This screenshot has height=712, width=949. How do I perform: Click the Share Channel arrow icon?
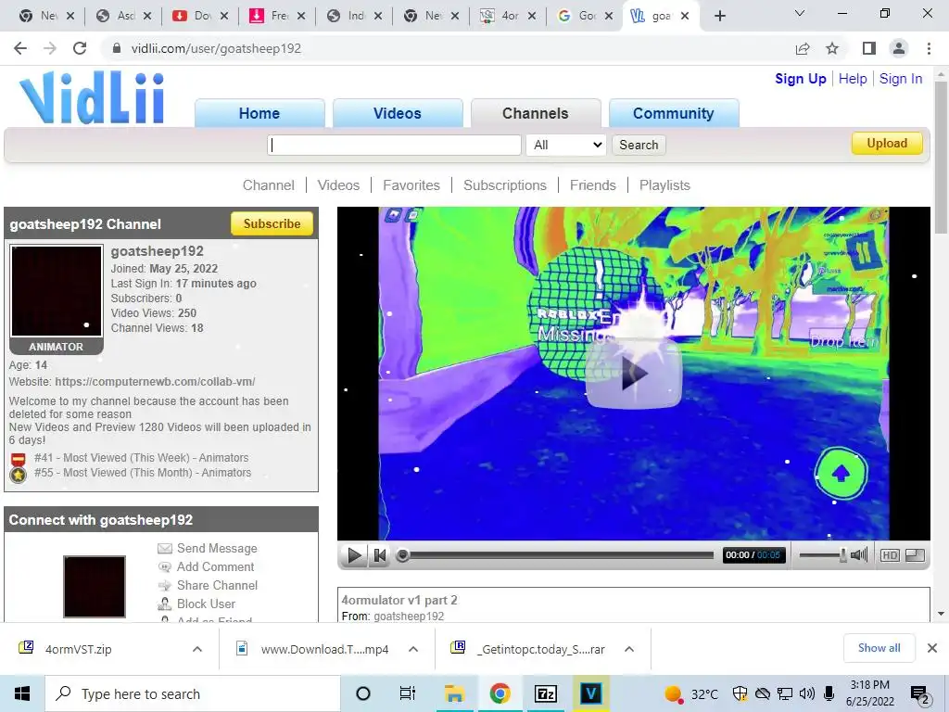(165, 586)
